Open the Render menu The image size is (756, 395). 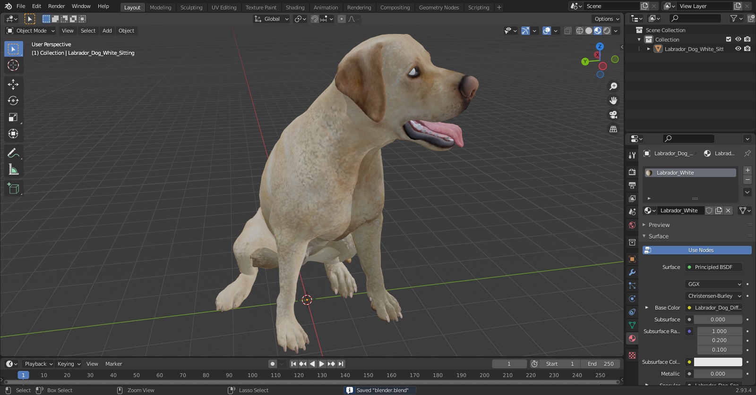pyautogui.click(x=56, y=6)
